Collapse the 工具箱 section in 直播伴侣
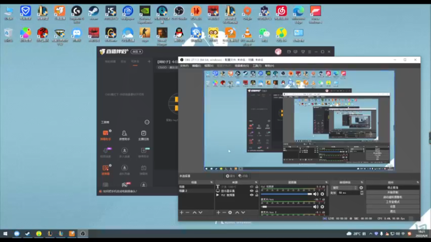431x242 pixels. [147, 122]
